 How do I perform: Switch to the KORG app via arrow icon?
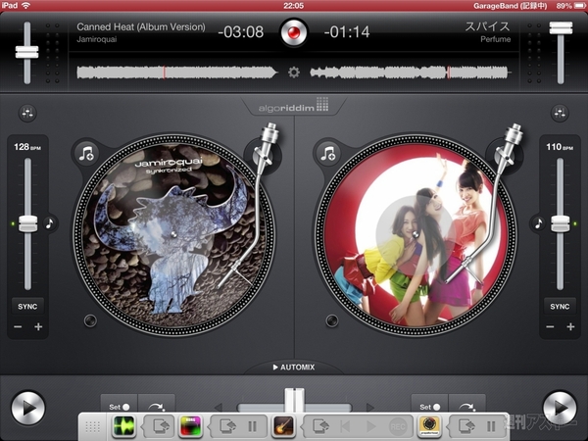point(227,426)
